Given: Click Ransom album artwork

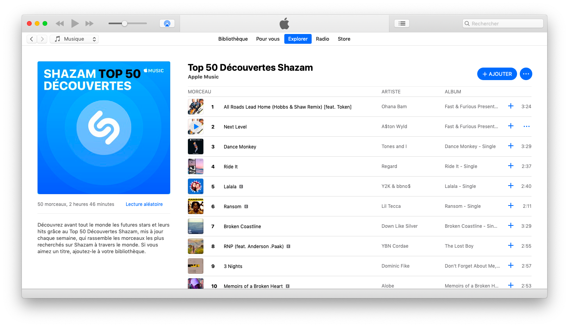Looking at the screenshot, I should (x=196, y=206).
